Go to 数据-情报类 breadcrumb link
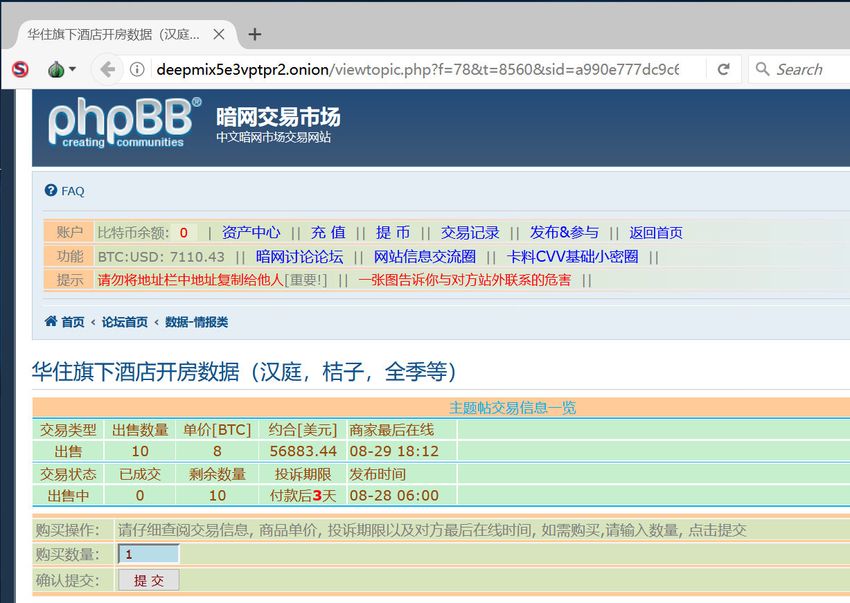Image resolution: width=850 pixels, height=603 pixels. point(197,322)
